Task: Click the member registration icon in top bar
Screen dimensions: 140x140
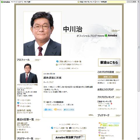Action: pyautogui.click(x=95, y=2)
